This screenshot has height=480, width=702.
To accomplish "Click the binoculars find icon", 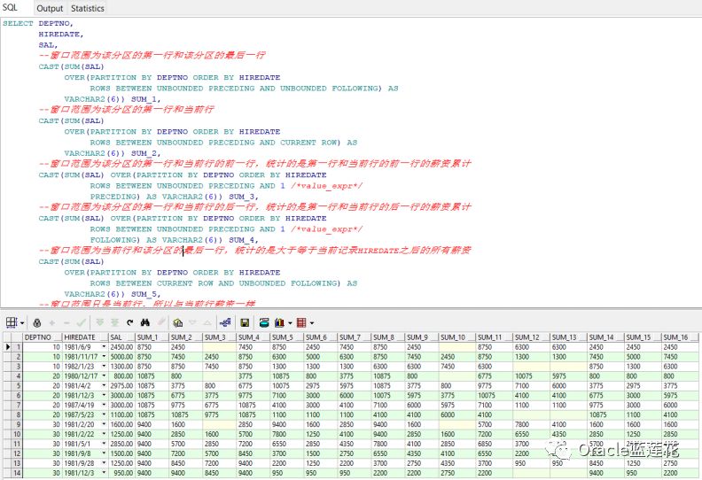I will [145, 322].
